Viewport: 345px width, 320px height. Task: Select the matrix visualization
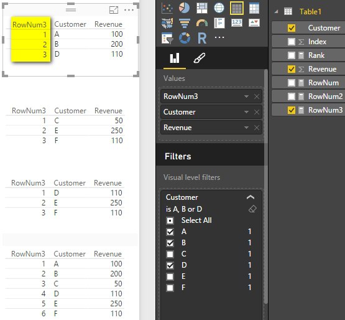pos(254,8)
